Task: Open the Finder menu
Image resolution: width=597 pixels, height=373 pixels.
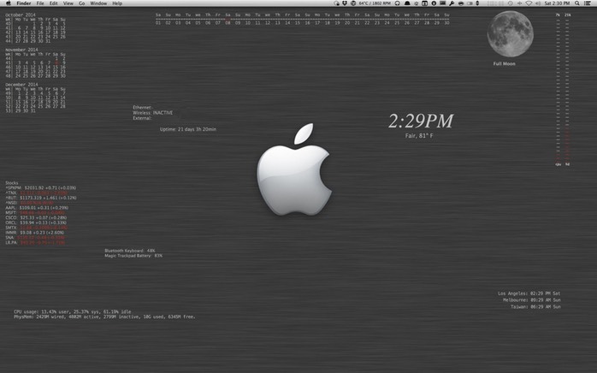Action: point(24,3)
